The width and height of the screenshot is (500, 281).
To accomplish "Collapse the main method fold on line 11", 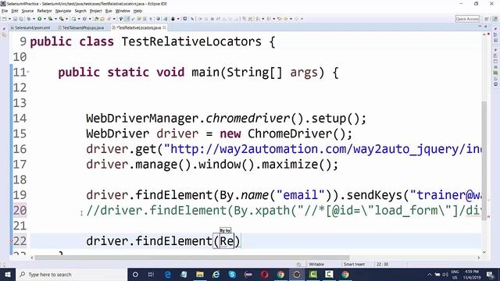I will (28, 72).
